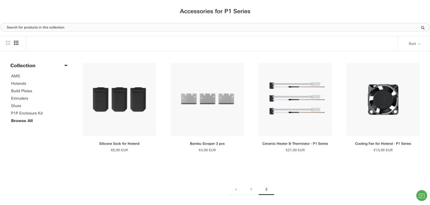Switch to large two-column grid view
The height and width of the screenshot is (205, 430).
coord(8,43)
